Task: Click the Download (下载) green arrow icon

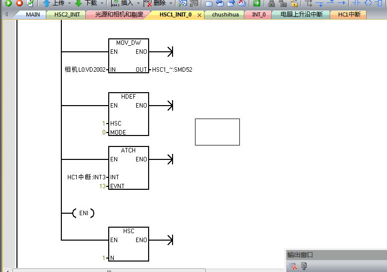Action: click(x=78, y=3)
